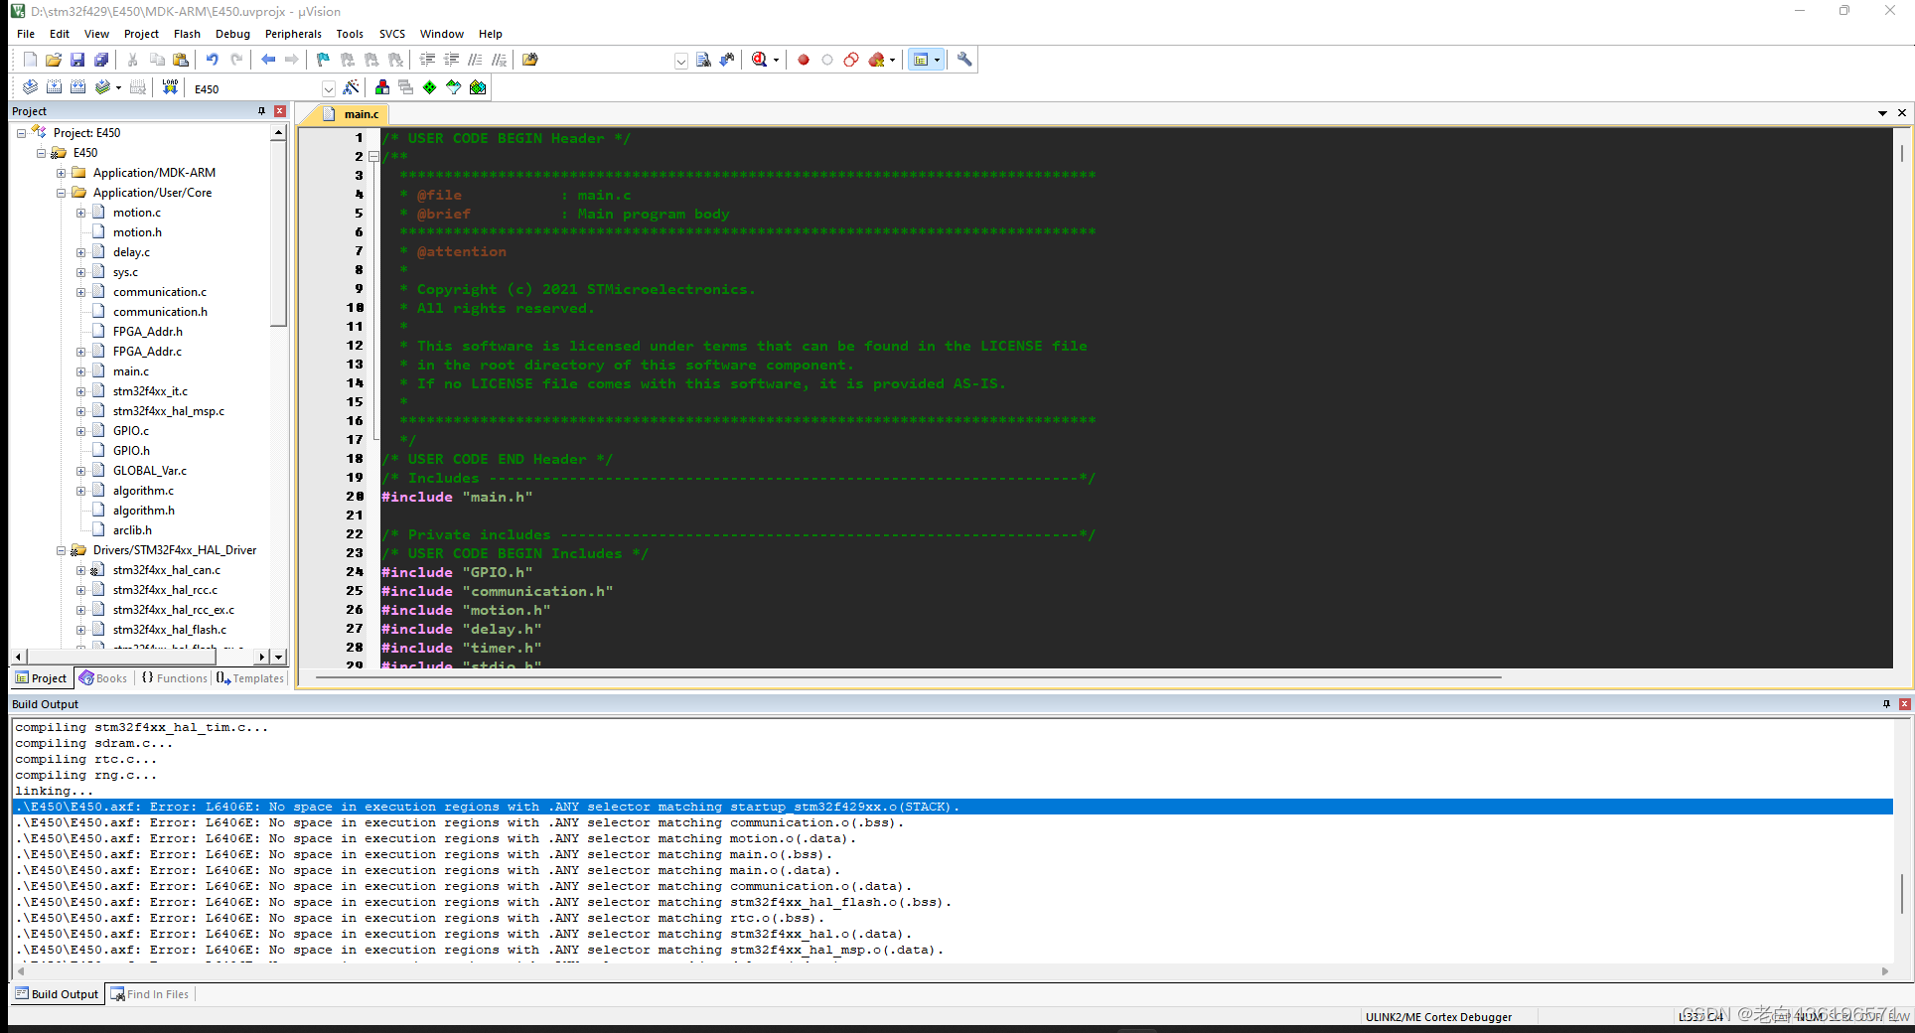Select stm32f4xx_hal_can.c in the project tree
Image resolution: width=1915 pixels, height=1033 pixels.
[x=167, y=570]
